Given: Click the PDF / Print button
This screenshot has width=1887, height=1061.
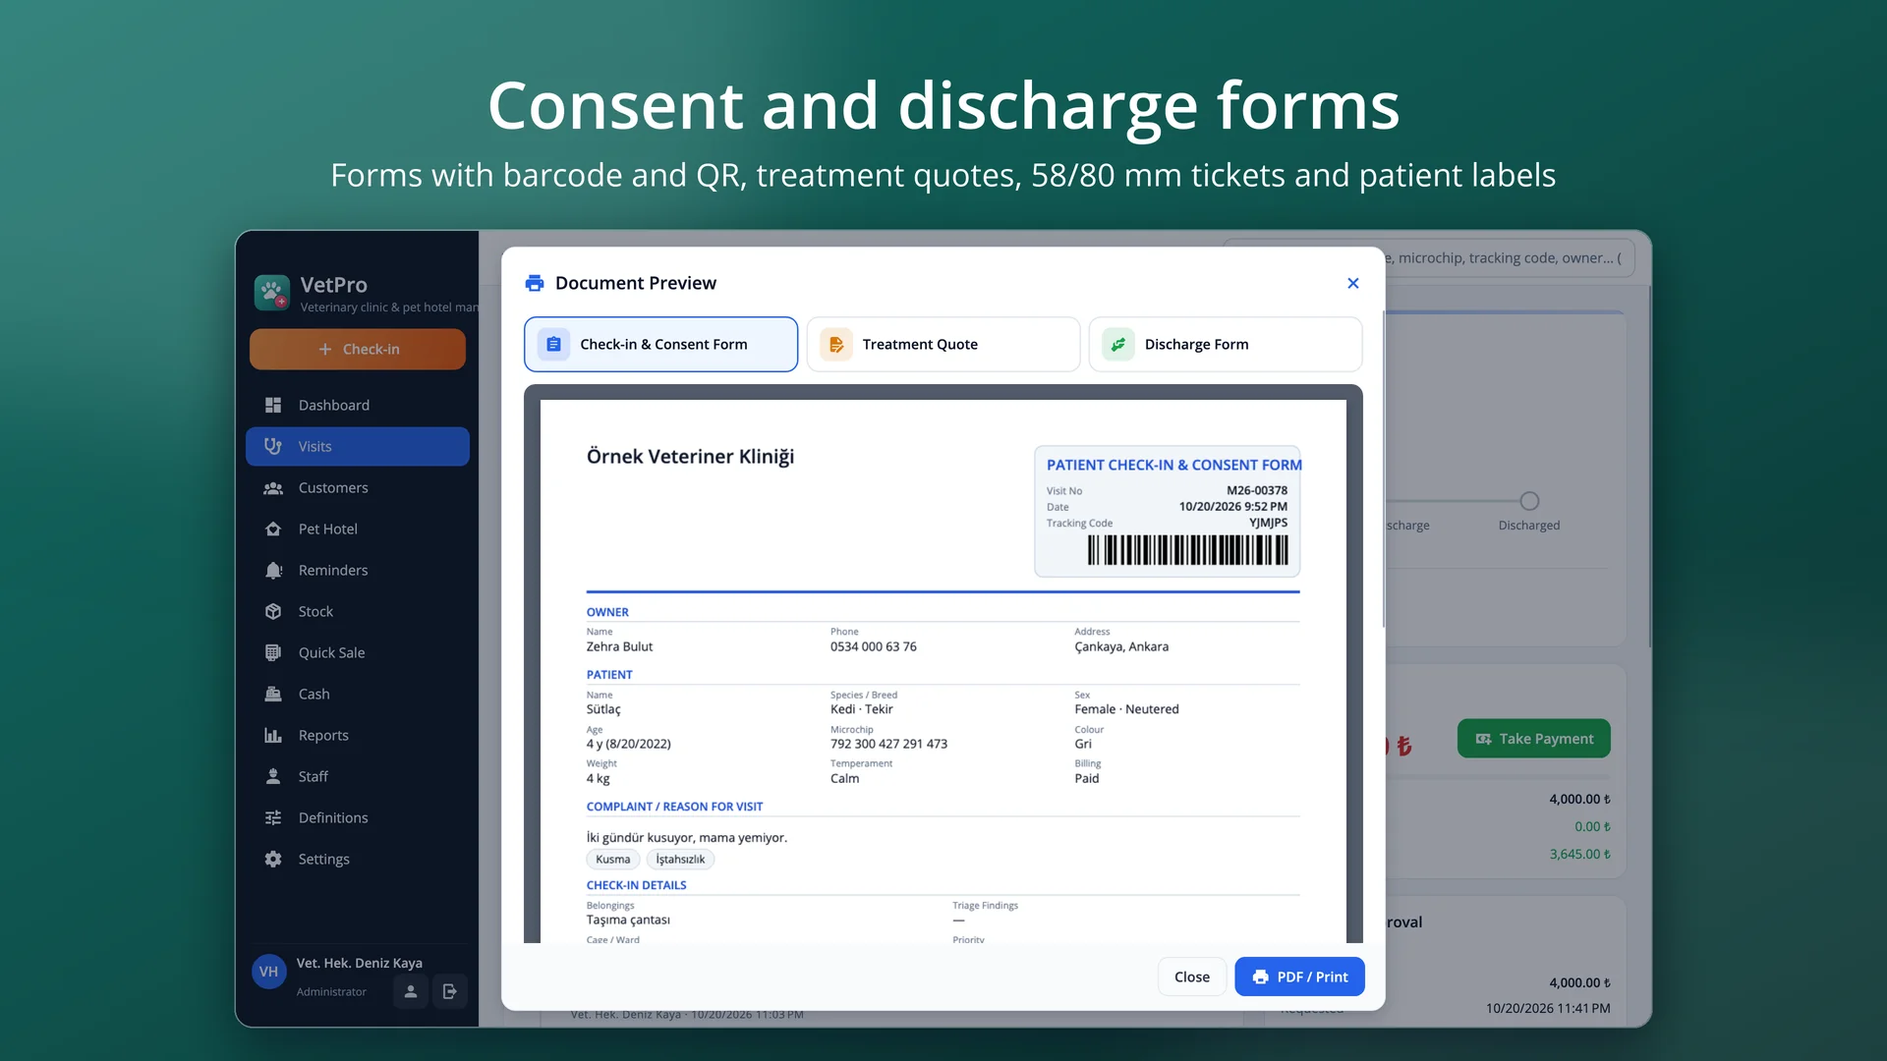Looking at the screenshot, I should (1299, 977).
